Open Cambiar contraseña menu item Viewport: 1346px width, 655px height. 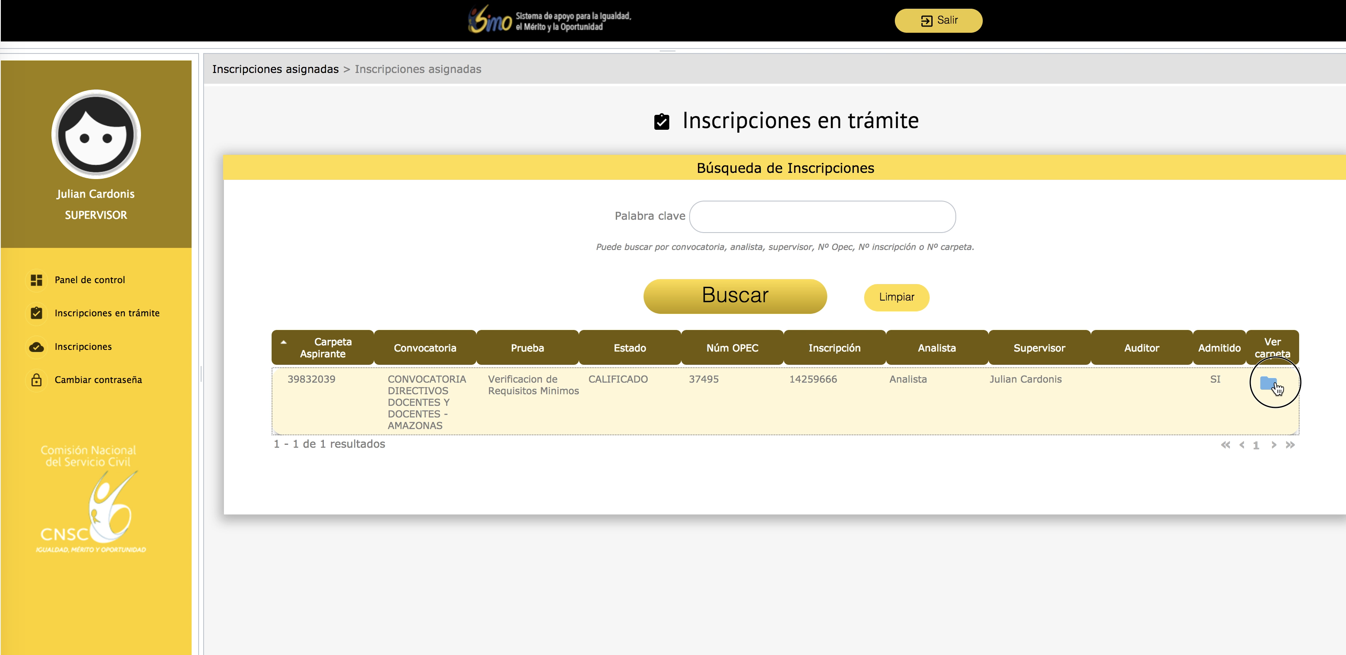[98, 380]
